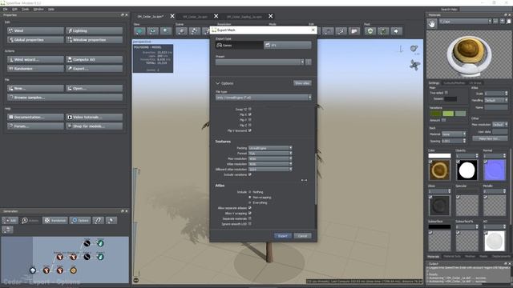This screenshot has height=288, width=513.
Task: Click the wind fan gizmo in viewport
Action: tap(415, 65)
